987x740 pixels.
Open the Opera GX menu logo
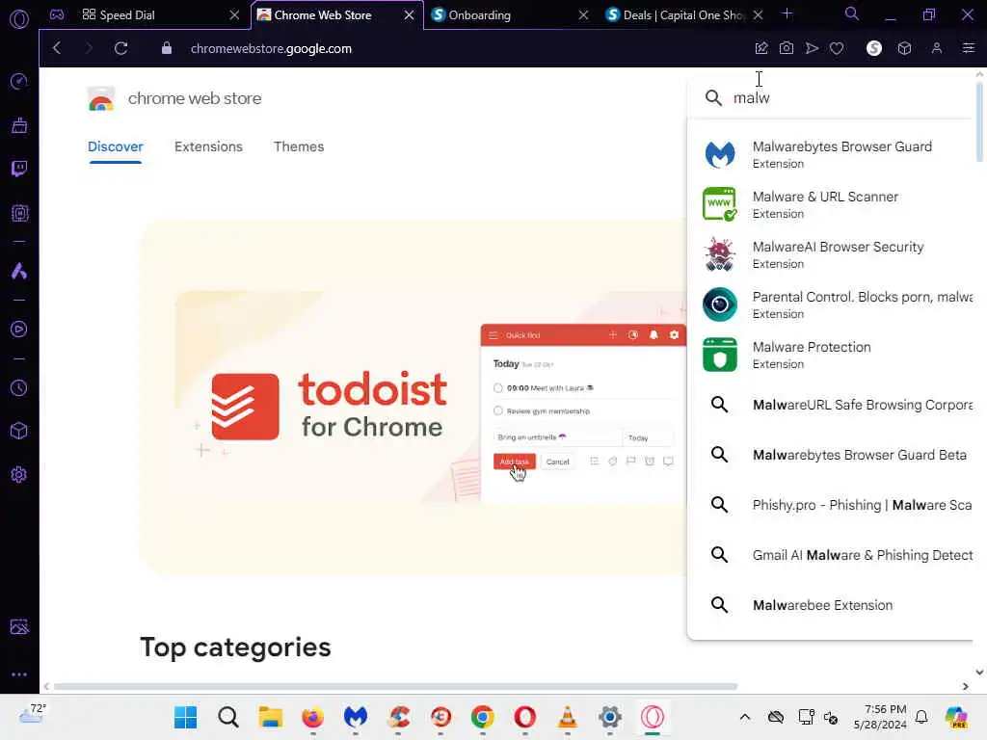click(x=19, y=19)
